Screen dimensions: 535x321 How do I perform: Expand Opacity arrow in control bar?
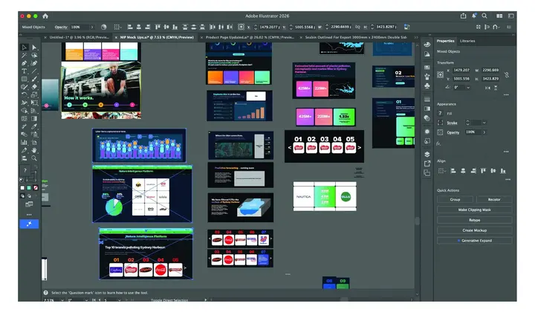[x=92, y=27]
